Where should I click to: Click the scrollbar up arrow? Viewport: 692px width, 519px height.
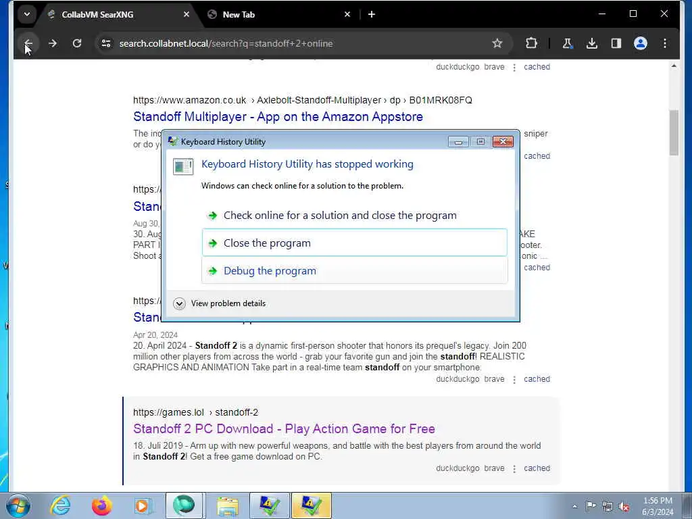tap(674, 66)
